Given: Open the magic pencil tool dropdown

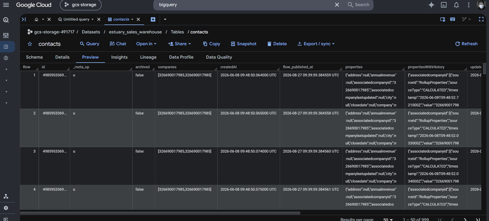Looking at the screenshot, I should [x=466, y=20].
